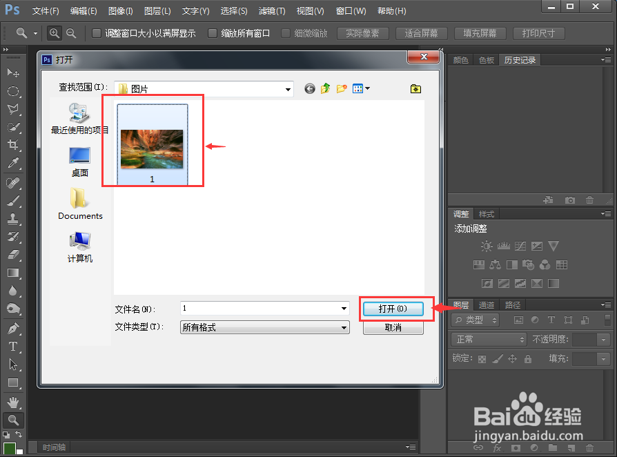
Task: Open the opacity value dropdown
Action: pyautogui.click(x=603, y=340)
